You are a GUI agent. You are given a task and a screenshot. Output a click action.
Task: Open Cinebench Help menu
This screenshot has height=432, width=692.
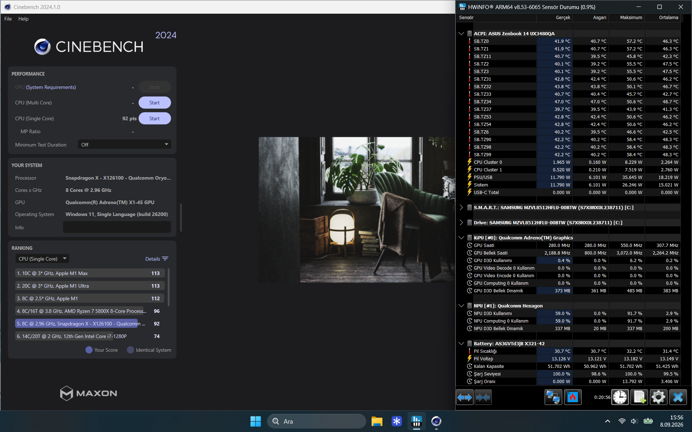point(23,19)
